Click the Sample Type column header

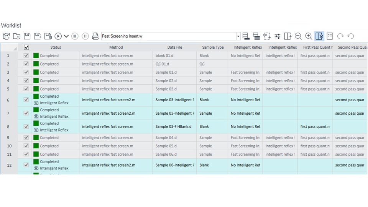pos(213,47)
